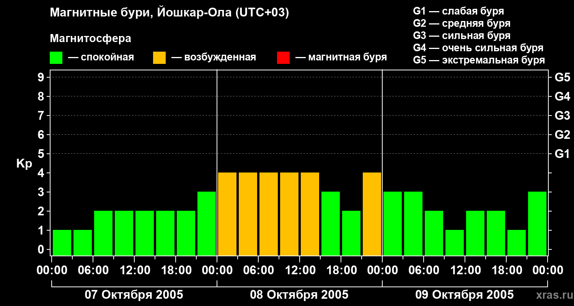Select the line 'G4 — очень сильная буря'
Image resolution: width=574 pixels, height=306 pixels.
[x=478, y=48]
